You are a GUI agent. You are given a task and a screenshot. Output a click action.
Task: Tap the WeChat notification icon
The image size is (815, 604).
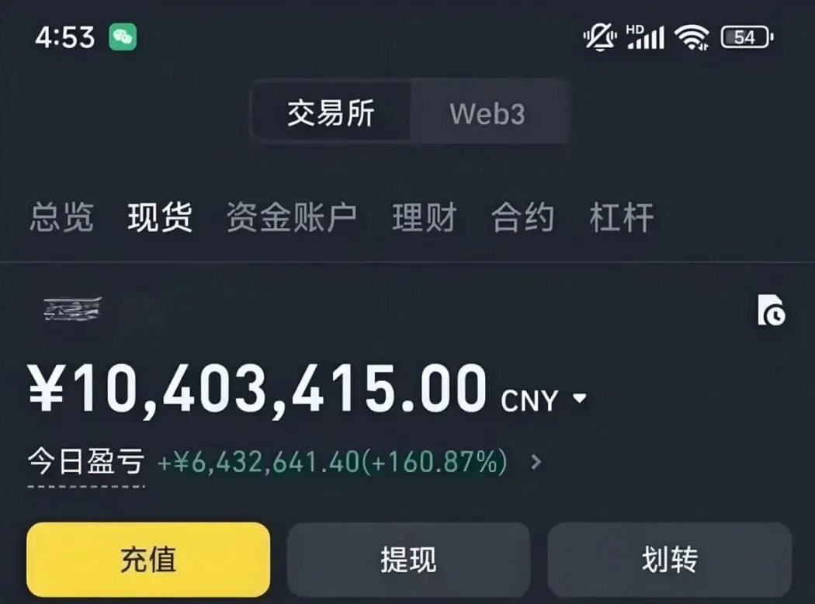123,37
